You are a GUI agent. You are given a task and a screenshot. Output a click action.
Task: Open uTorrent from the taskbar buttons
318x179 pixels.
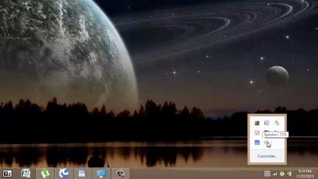(x=45, y=174)
